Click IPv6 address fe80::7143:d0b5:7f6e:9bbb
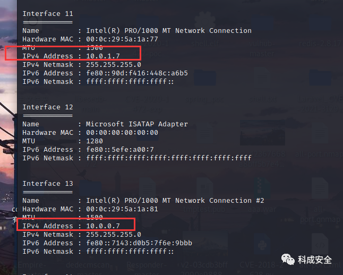The height and width of the screenshot is (275, 343). [139, 243]
